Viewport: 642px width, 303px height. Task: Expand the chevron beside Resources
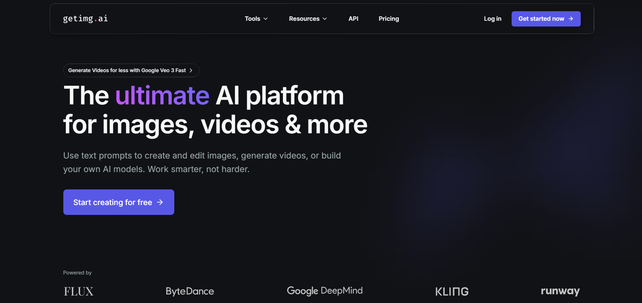(x=325, y=19)
